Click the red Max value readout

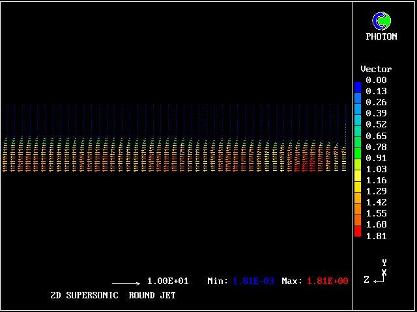coord(327,281)
